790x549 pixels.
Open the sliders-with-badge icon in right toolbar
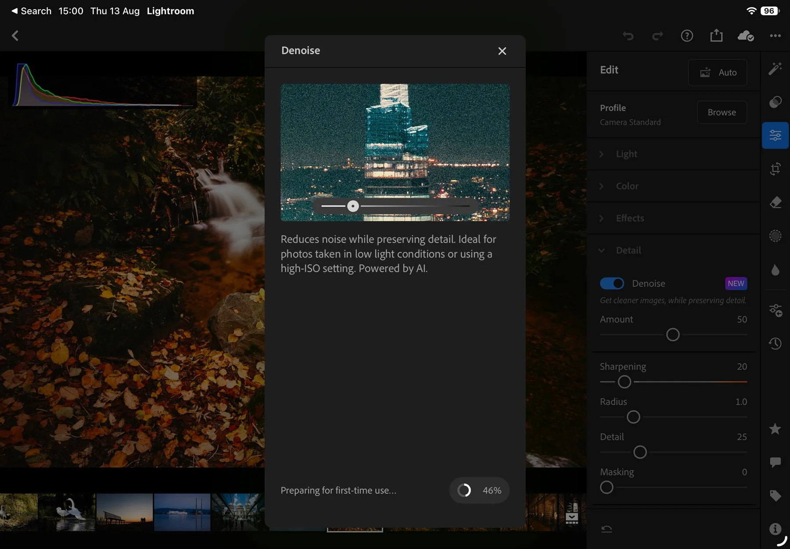(x=775, y=310)
